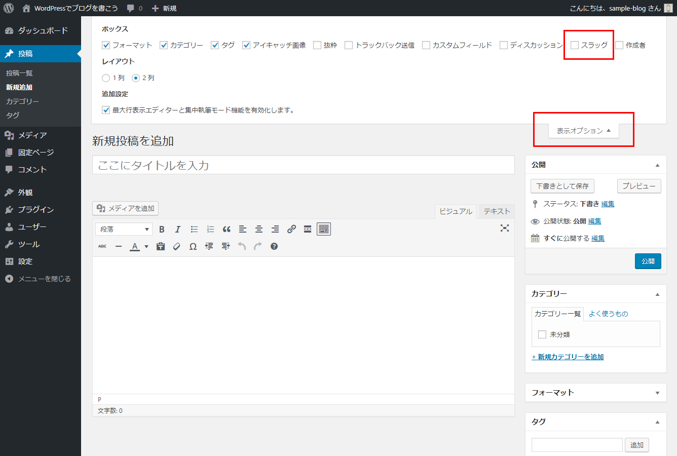The width and height of the screenshot is (677, 456).
Task: Insert a numbered list
Action: (210, 229)
